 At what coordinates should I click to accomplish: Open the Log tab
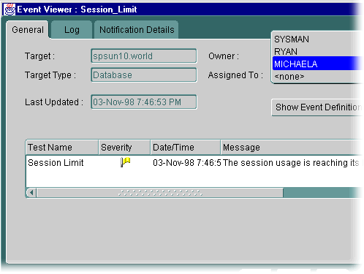pos(72,30)
